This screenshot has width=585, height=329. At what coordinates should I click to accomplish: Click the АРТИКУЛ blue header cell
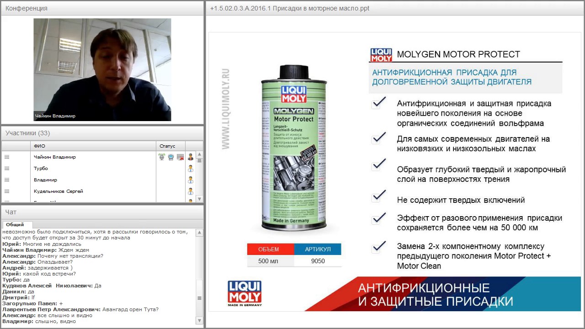318,249
